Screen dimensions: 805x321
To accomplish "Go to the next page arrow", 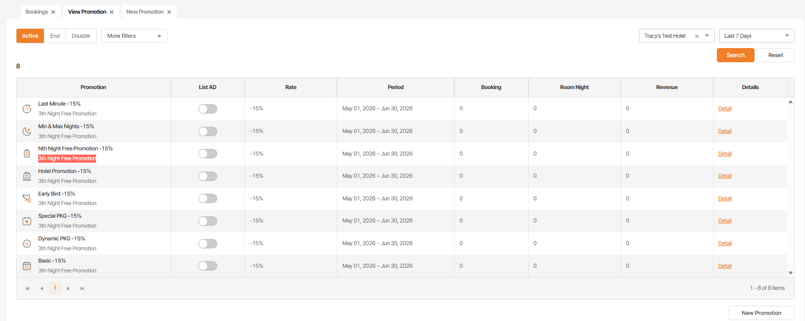I will click(x=68, y=288).
